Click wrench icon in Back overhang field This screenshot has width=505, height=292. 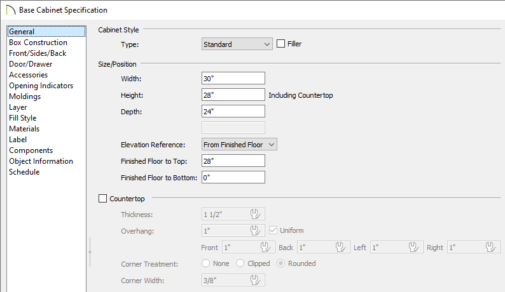340,248
